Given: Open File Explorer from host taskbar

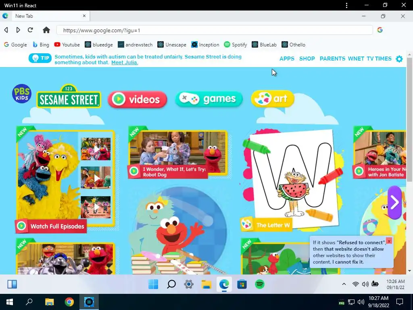Looking at the screenshot, I should click(x=49, y=302).
